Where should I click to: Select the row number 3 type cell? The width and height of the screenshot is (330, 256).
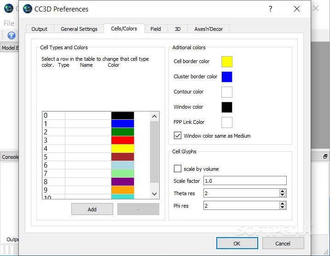(x=54, y=140)
